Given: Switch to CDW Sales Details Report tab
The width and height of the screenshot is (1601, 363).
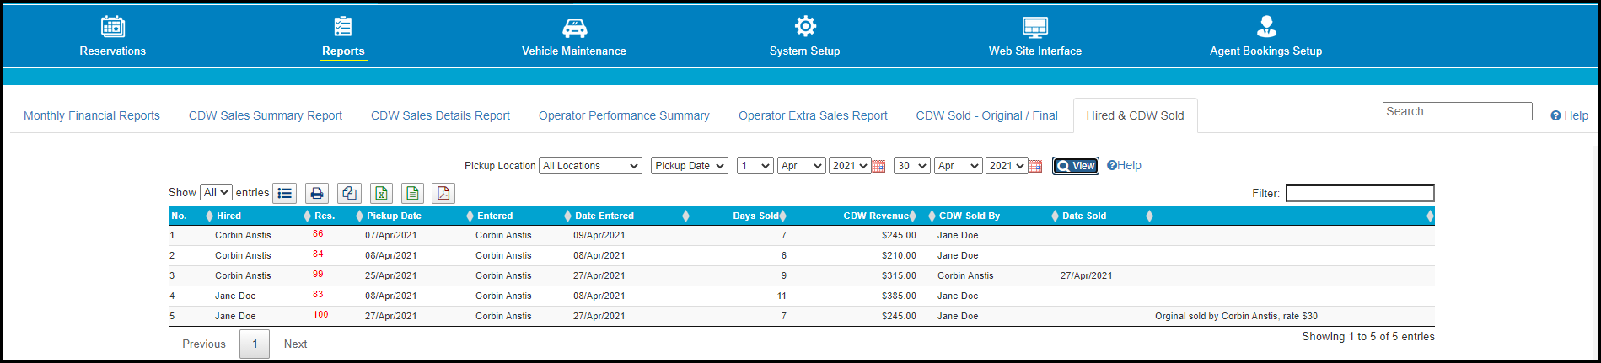Looking at the screenshot, I should pyautogui.click(x=440, y=115).
